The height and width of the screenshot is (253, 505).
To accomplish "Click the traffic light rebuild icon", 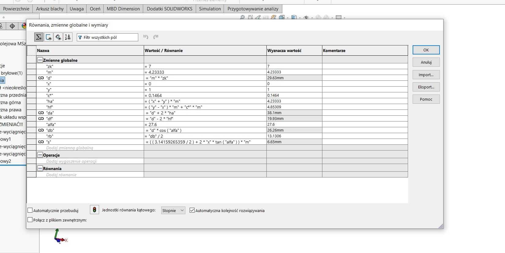I will [95, 210].
